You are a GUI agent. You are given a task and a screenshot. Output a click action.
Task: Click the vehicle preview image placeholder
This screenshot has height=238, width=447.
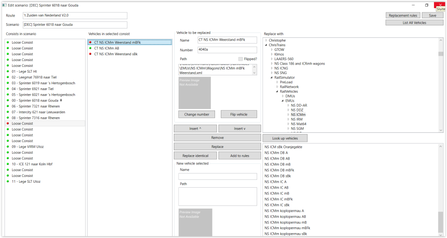tap(194, 93)
